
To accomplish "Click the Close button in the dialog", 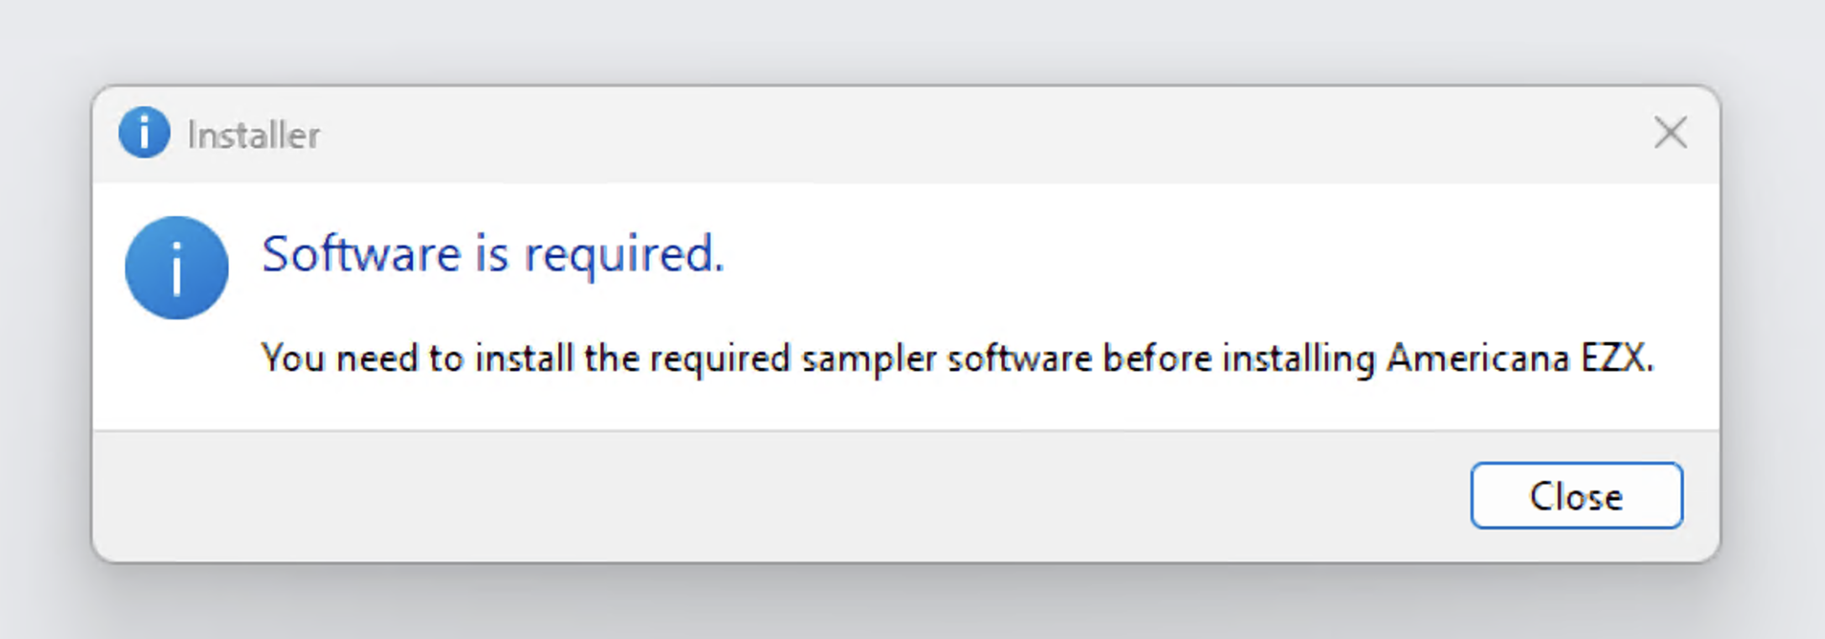I will [1576, 496].
